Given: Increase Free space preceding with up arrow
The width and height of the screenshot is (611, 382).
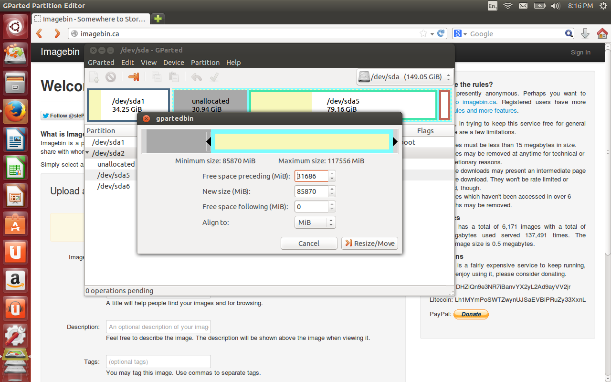Looking at the screenshot, I should [332, 173].
